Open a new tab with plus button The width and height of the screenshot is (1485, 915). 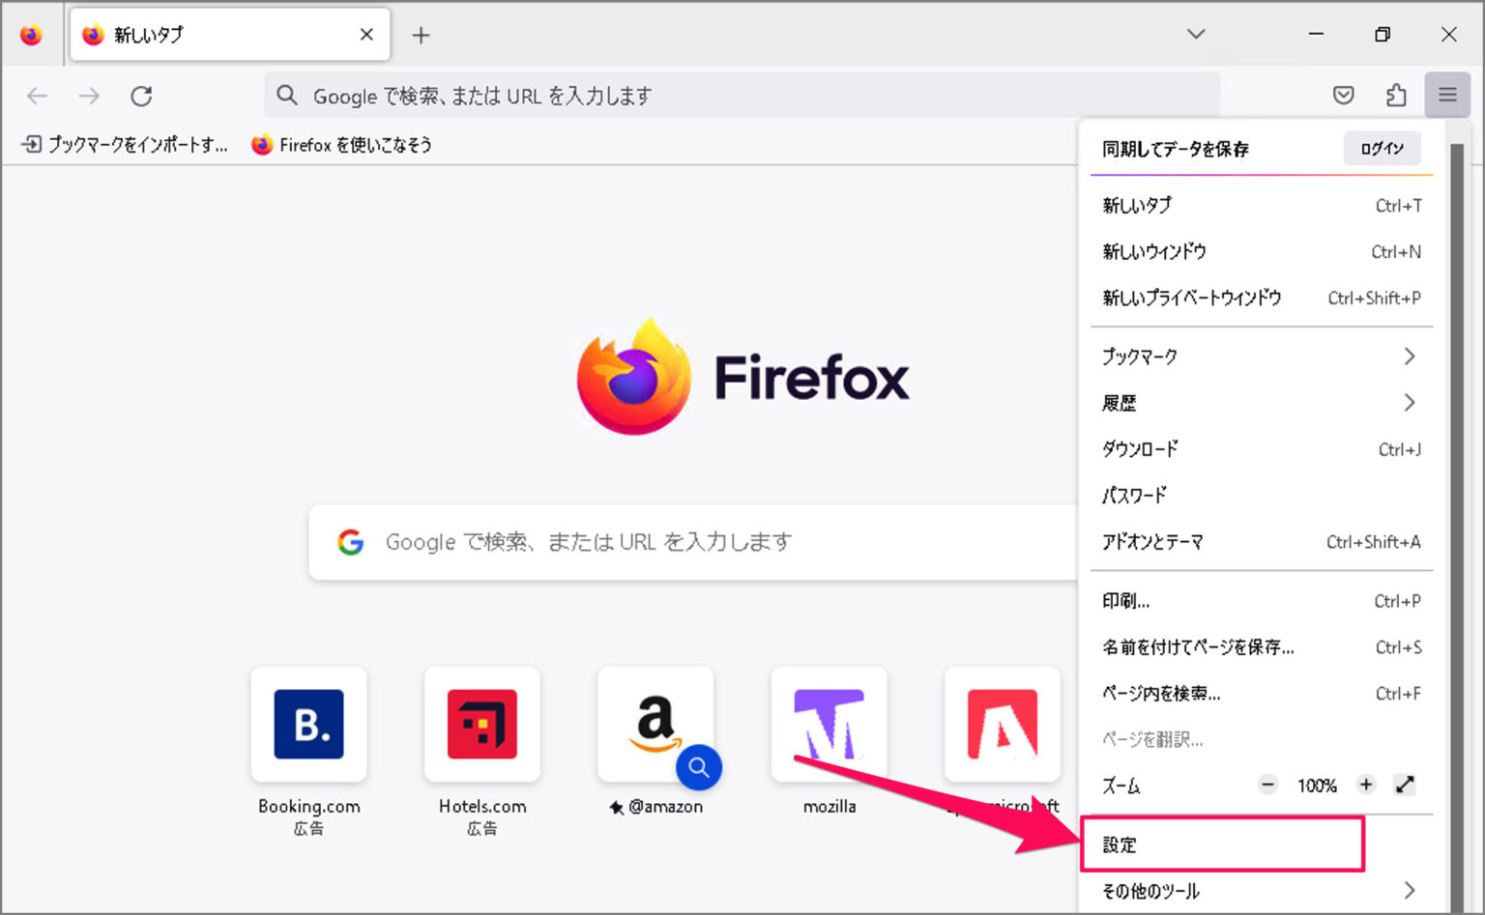click(421, 36)
